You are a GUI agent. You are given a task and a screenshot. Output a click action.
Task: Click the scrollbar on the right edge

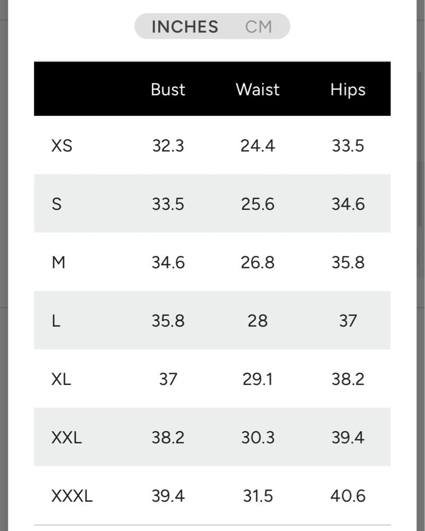[420, 149]
